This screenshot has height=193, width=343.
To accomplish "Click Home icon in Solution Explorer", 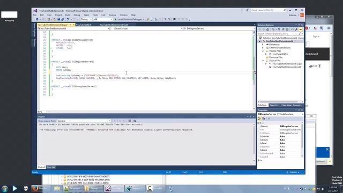I will [x=267, y=29].
